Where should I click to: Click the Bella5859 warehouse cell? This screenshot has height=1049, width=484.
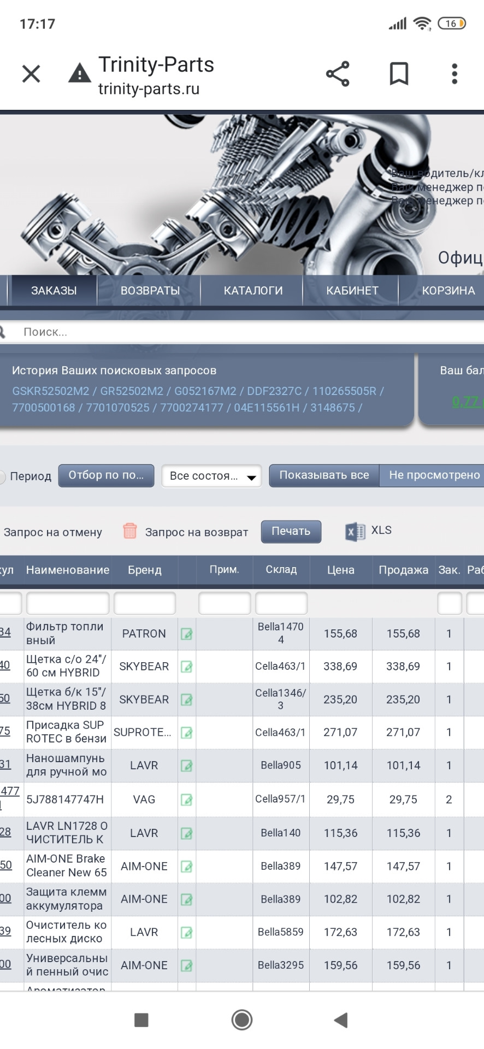281,932
